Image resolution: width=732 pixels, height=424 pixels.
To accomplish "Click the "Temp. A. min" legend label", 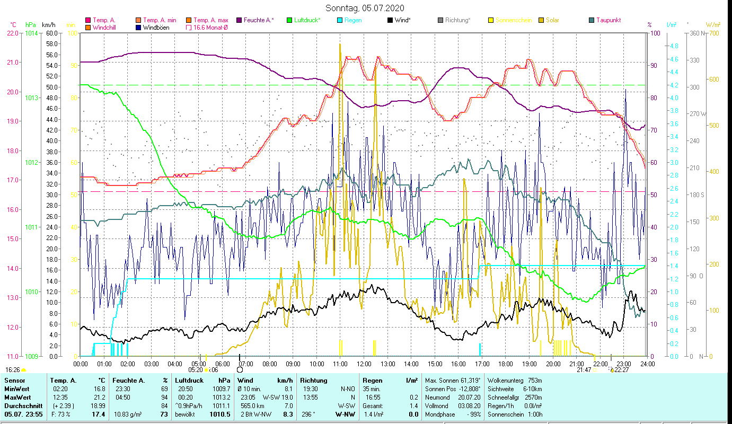I will [161, 21].
